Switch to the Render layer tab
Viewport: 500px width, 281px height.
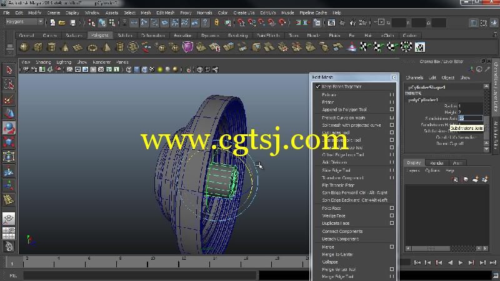[436, 163]
